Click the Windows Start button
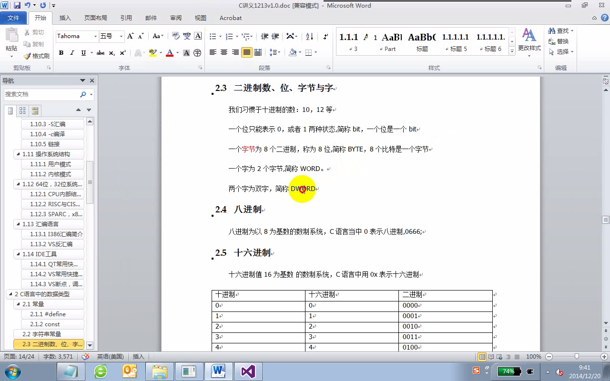 [12, 371]
